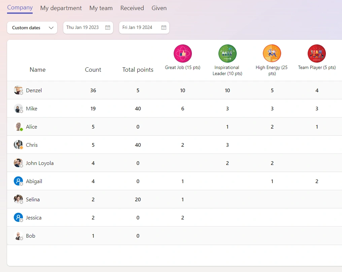The image size is (342, 272).
Task: Open the start date calendar icon
Action: [x=107, y=28]
